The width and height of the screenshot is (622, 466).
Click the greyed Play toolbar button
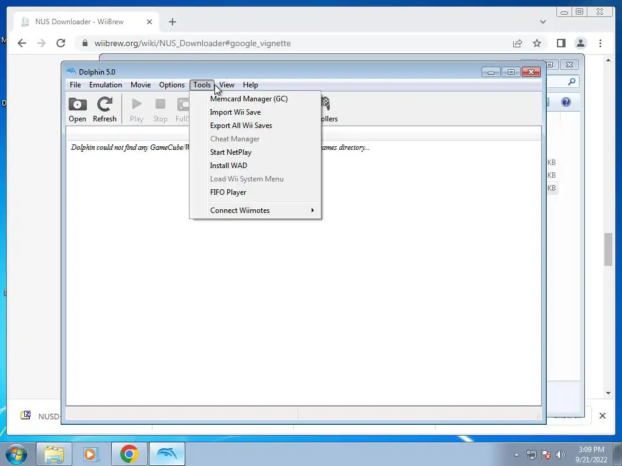click(x=137, y=109)
